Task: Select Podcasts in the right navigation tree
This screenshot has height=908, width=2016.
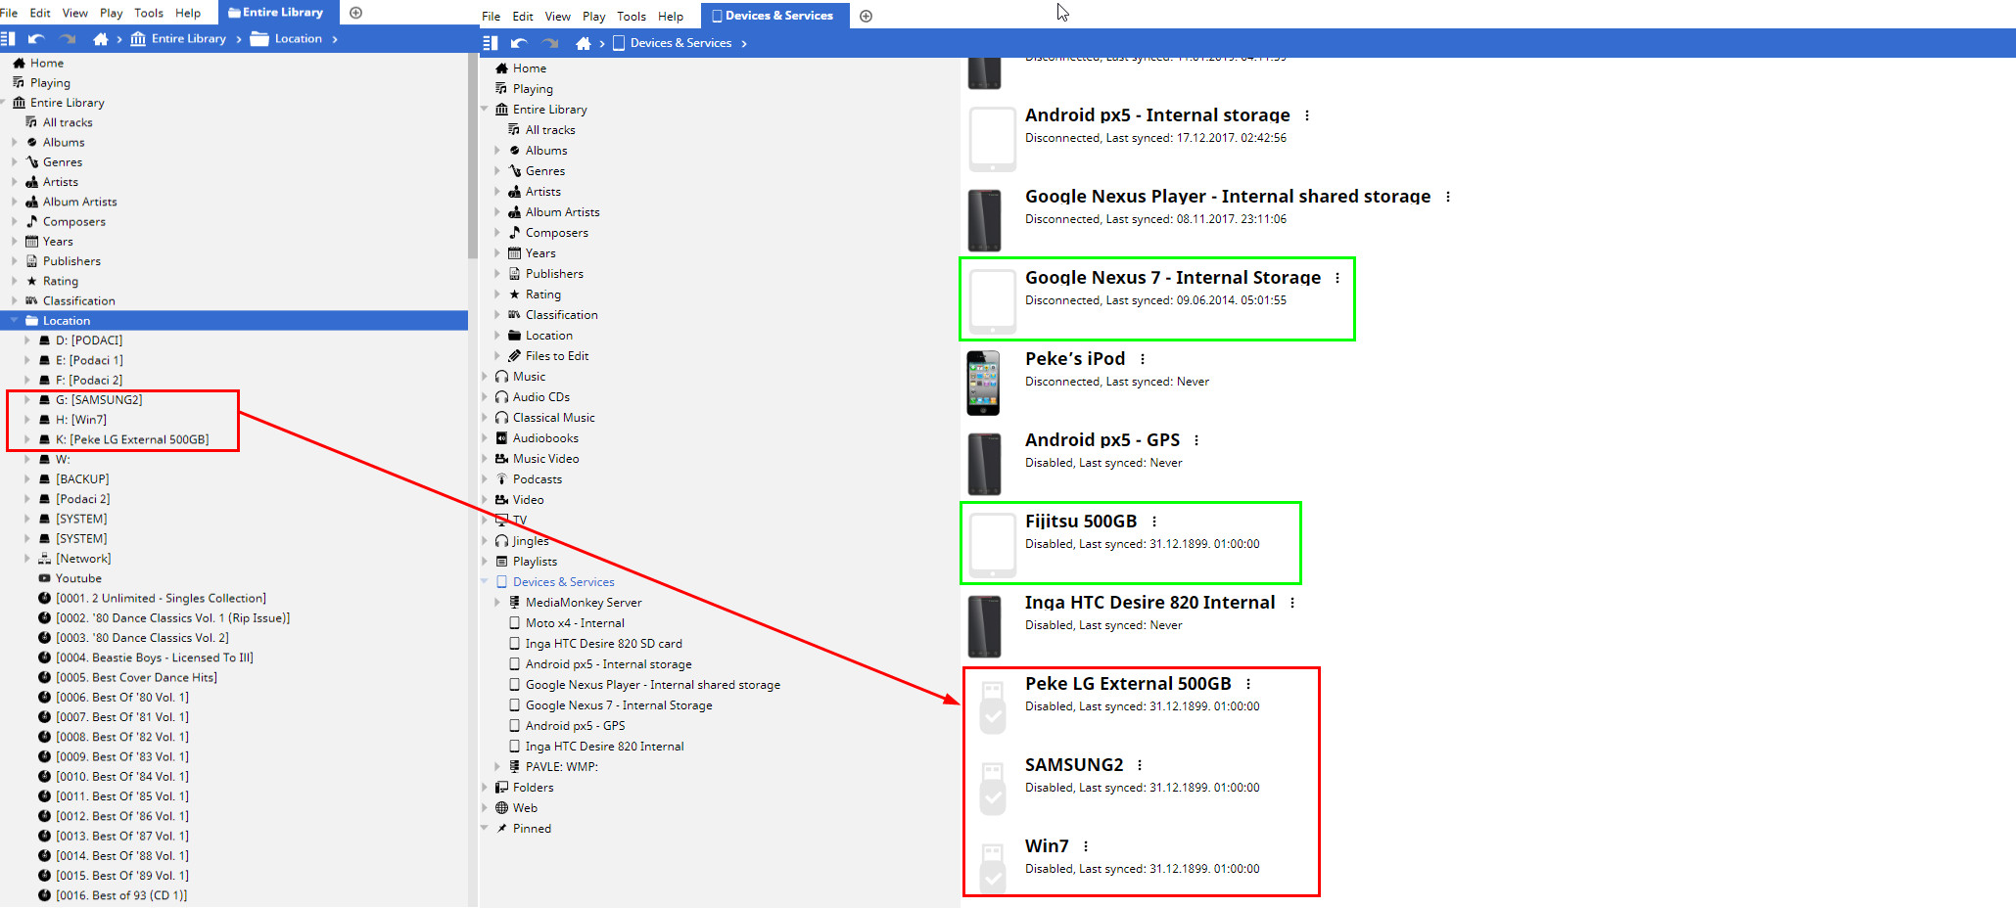Action: [537, 479]
